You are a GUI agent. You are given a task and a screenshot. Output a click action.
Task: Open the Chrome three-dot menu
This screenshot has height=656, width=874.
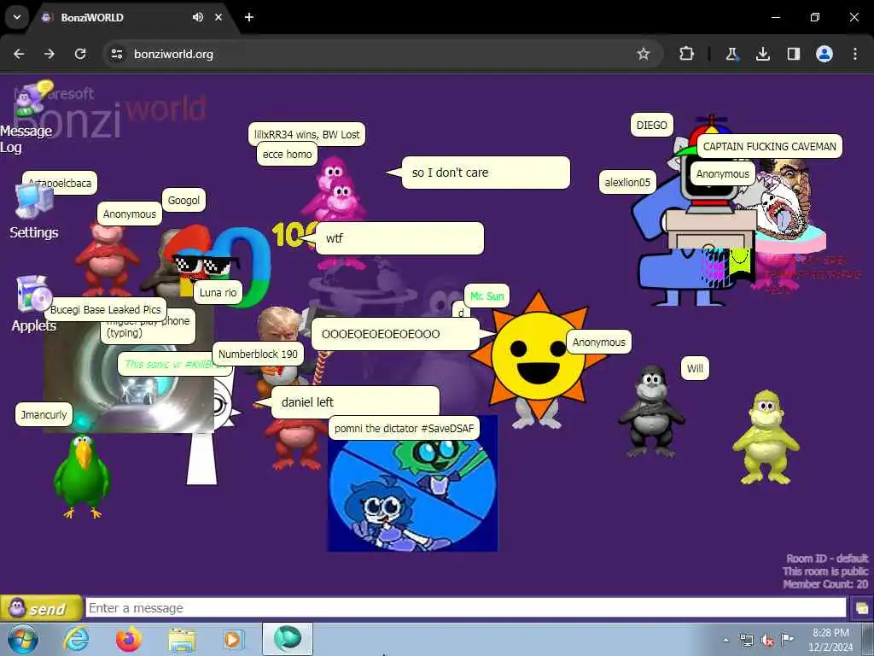pyautogui.click(x=855, y=54)
